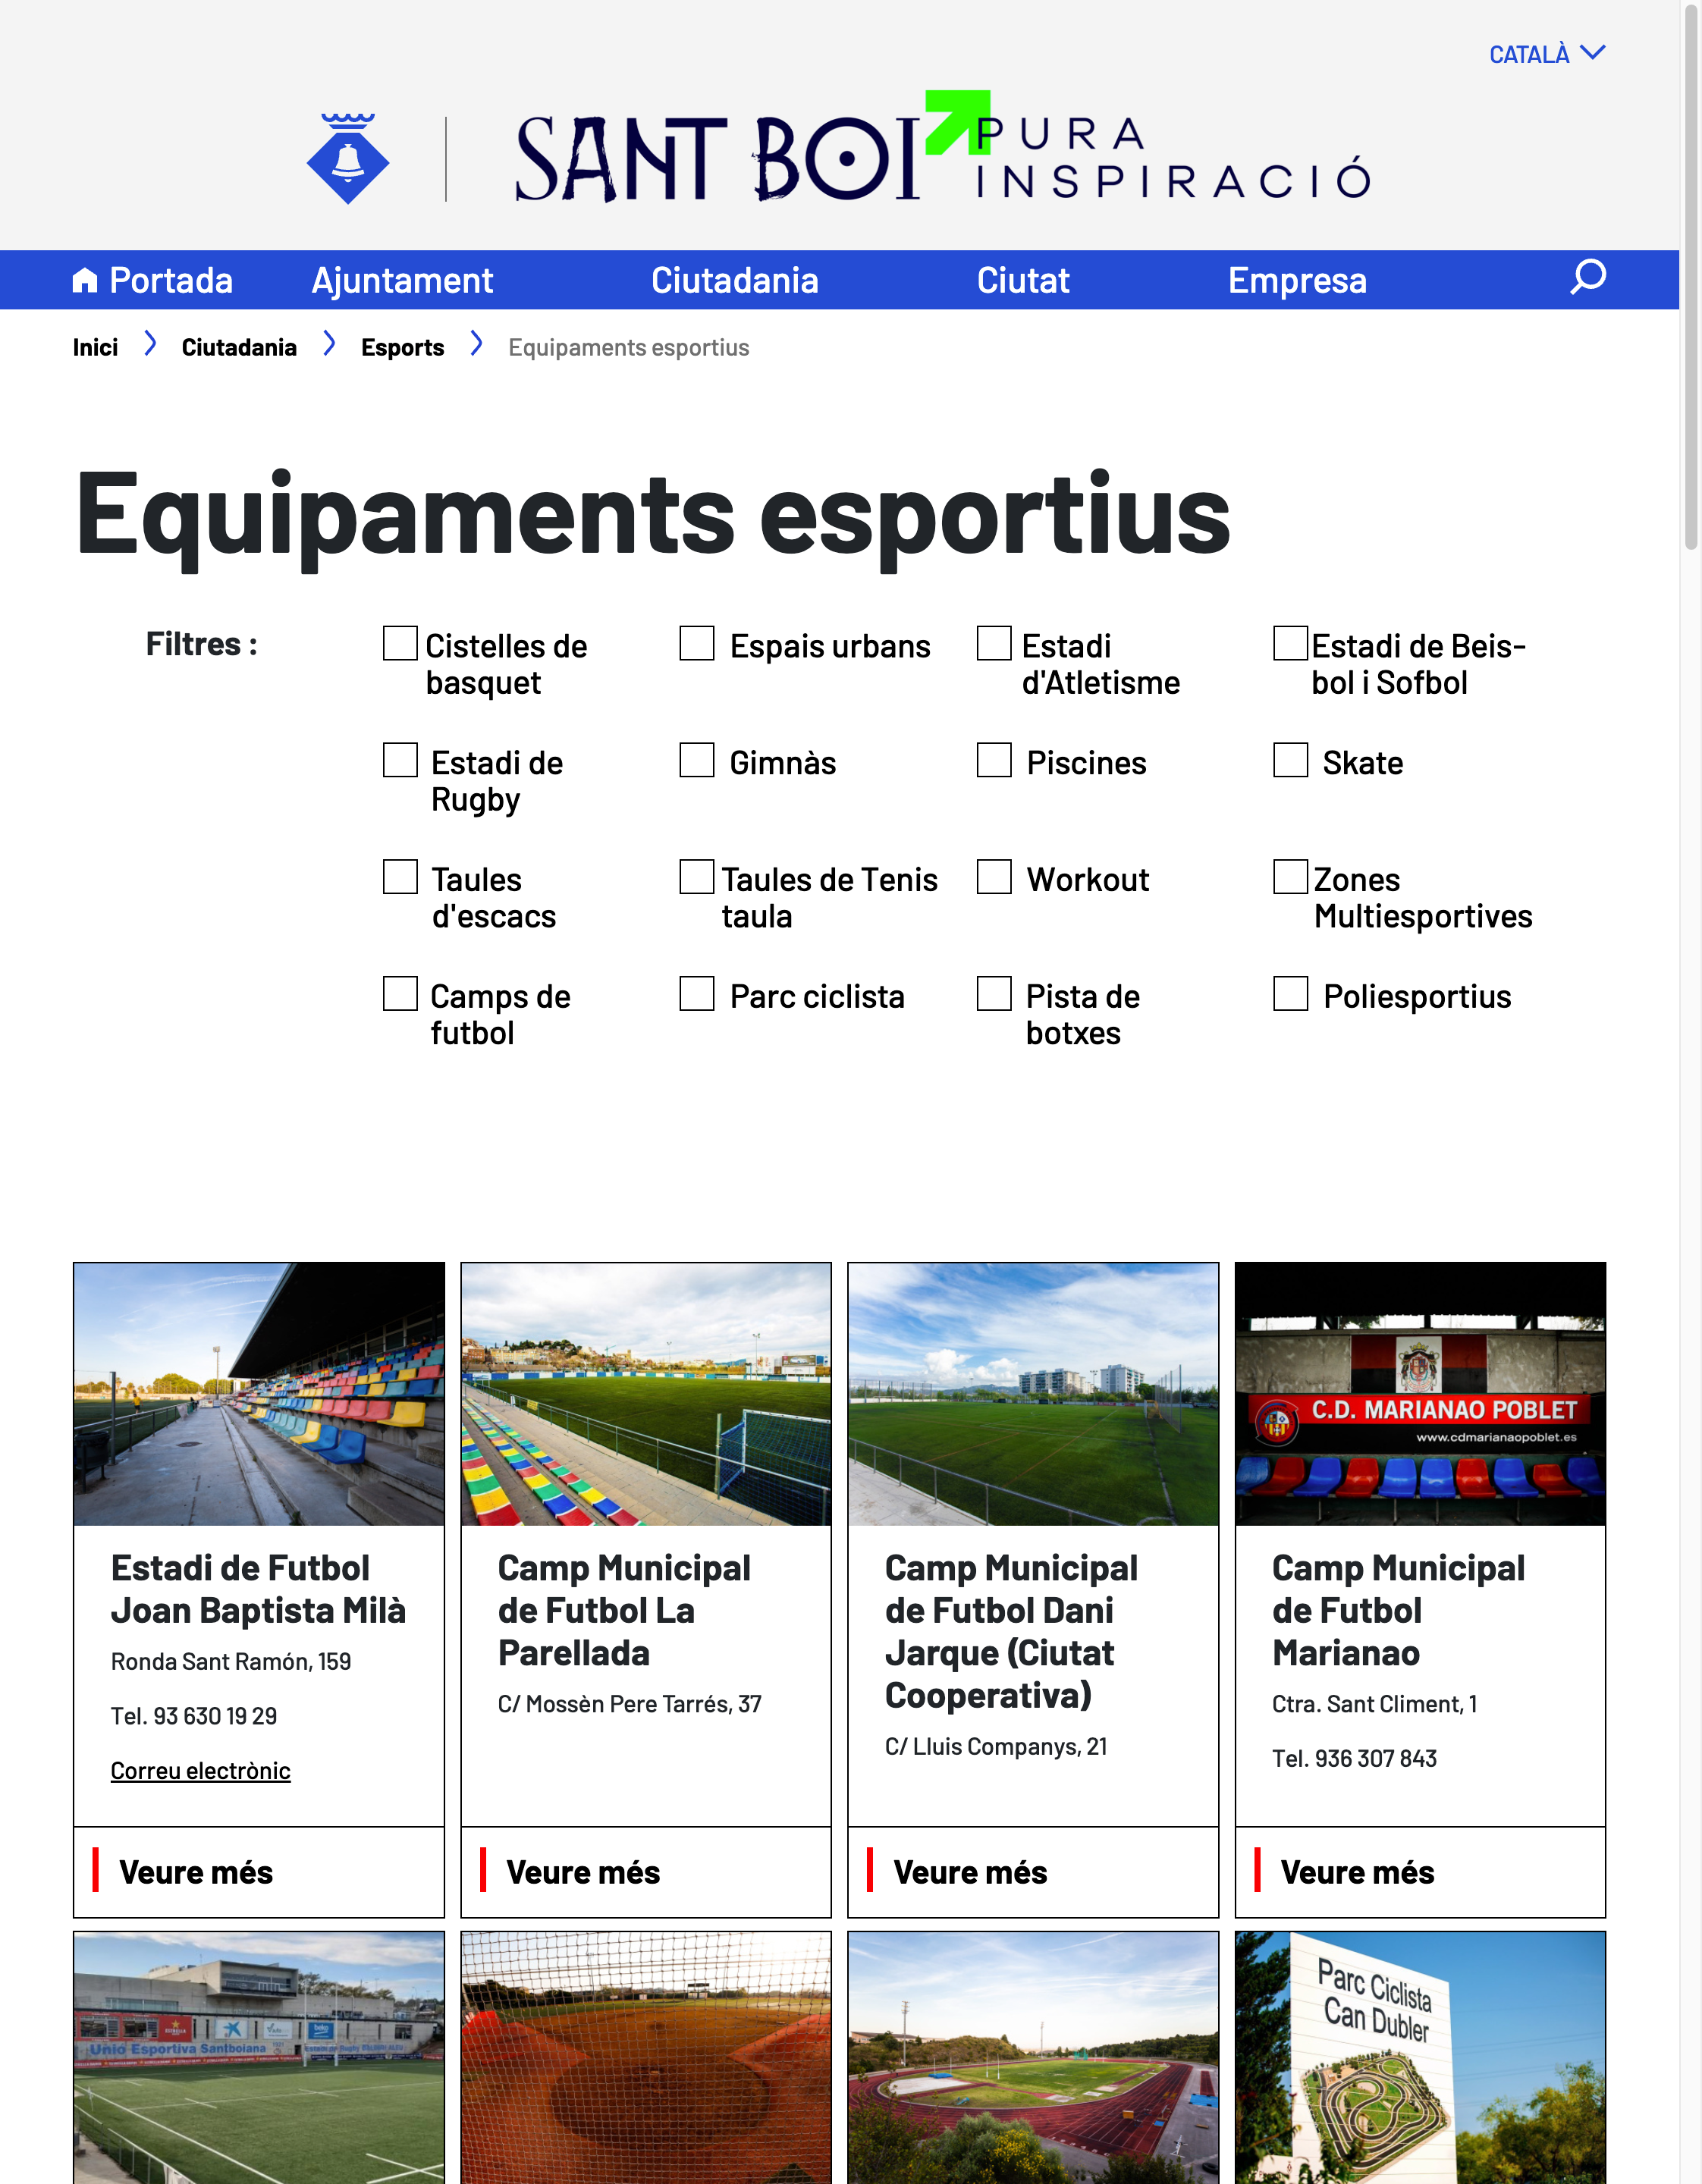Image resolution: width=1702 pixels, height=2184 pixels.
Task: Click the search magnifier icon
Action: coord(1587,277)
